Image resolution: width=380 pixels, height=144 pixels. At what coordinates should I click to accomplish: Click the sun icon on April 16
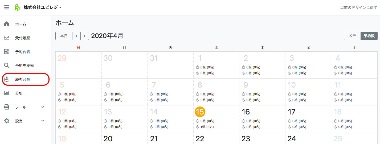[x=243, y=121]
